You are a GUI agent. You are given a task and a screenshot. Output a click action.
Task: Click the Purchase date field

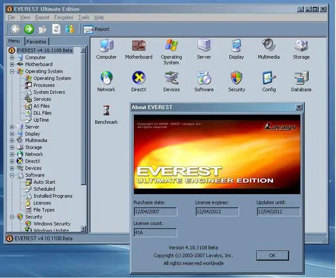click(155, 211)
